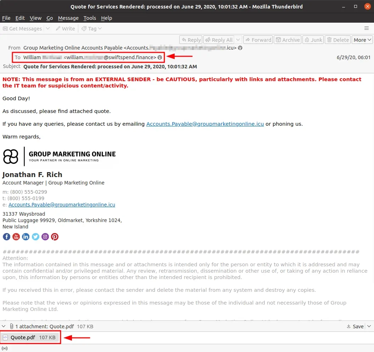Viewport: 374px width, 352px height.
Task: Click the Reply All button
Action: click(219, 40)
